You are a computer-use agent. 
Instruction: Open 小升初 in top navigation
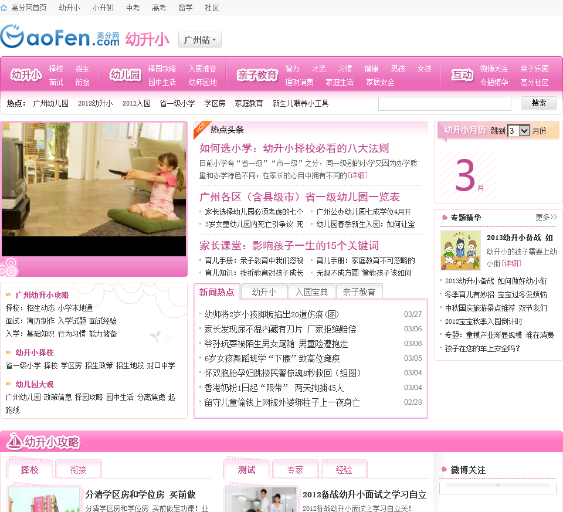pos(103,8)
